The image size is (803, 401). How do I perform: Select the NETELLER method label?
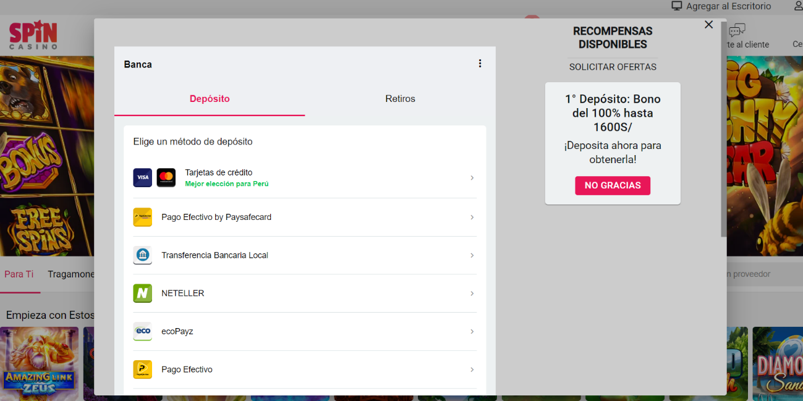(182, 293)
